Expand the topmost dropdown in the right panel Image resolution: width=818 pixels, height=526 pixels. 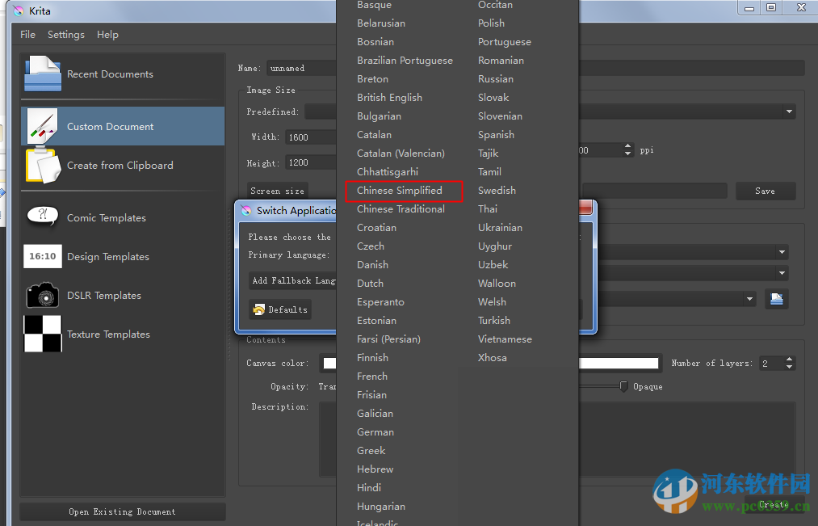780,252
